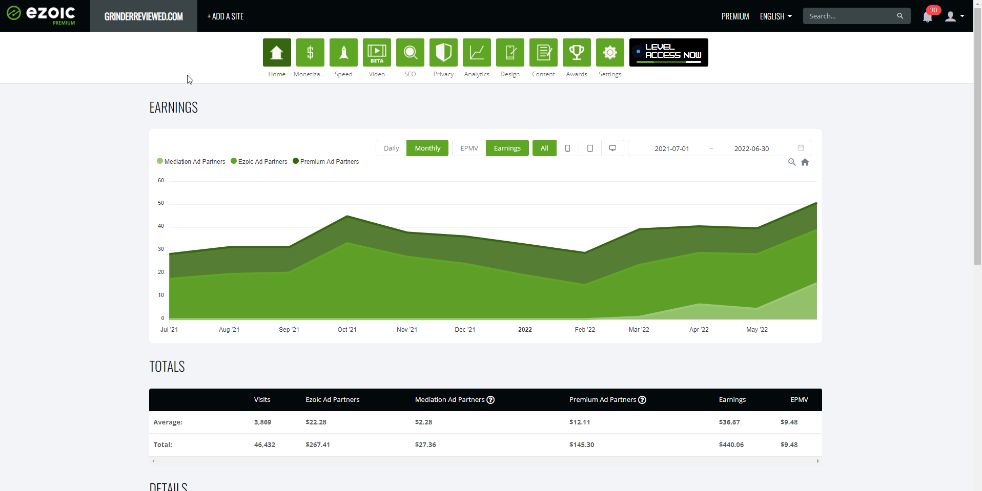
Task: Open the Design icon
Action: point(510,52)
